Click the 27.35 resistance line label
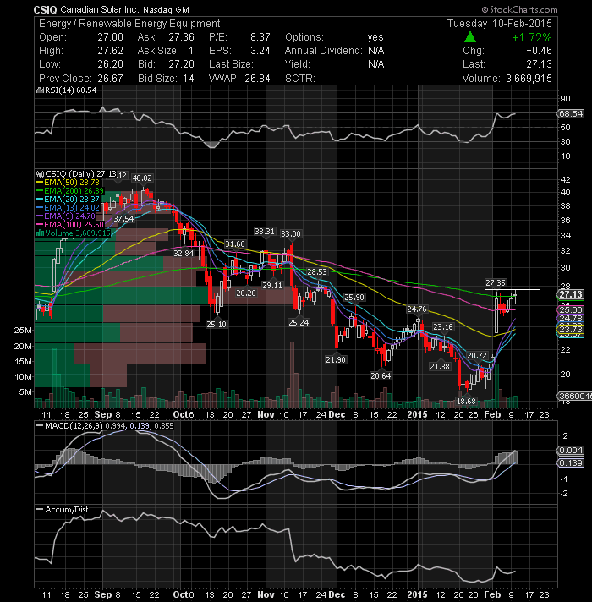The height and width of the screenshot is (602, 592). click(496, 283)
